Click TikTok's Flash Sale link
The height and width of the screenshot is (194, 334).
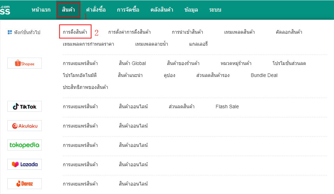pos(227,106)
